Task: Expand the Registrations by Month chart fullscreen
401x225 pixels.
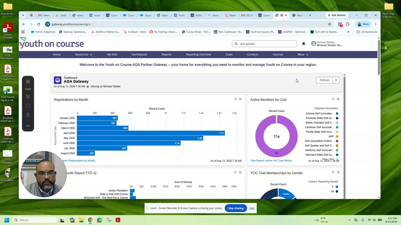Action: (x=240, y=99)
